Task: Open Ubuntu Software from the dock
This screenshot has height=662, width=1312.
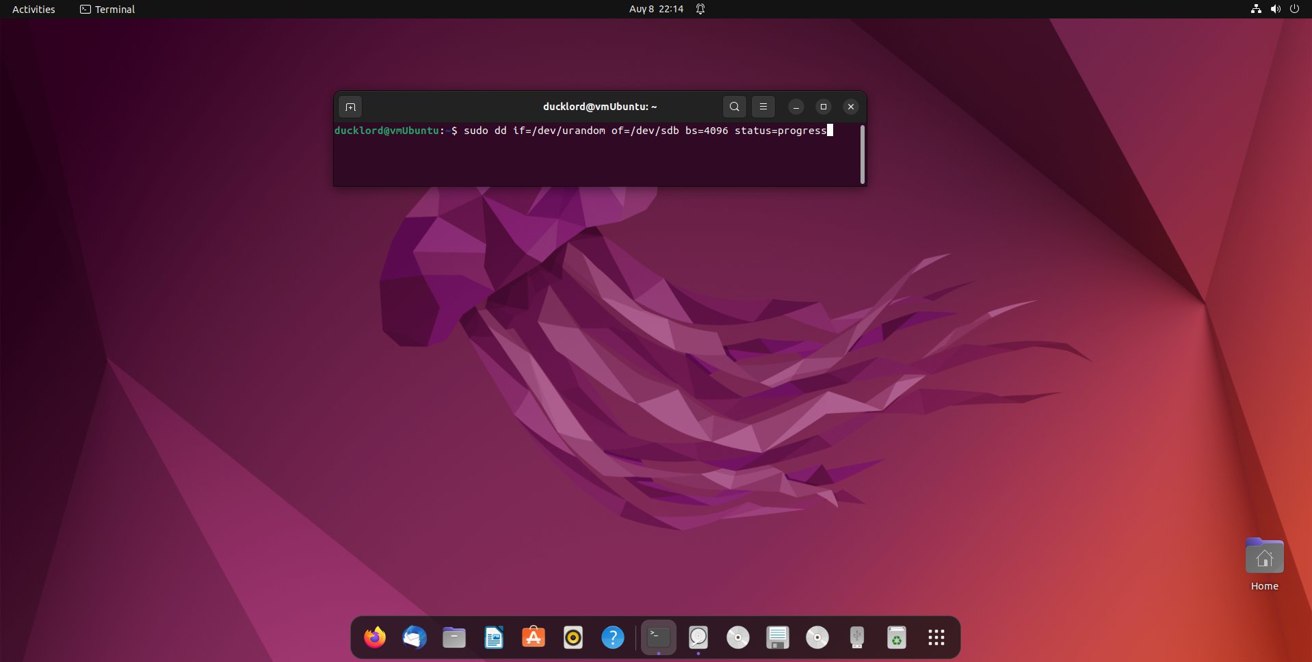Action: click(534, 637)
